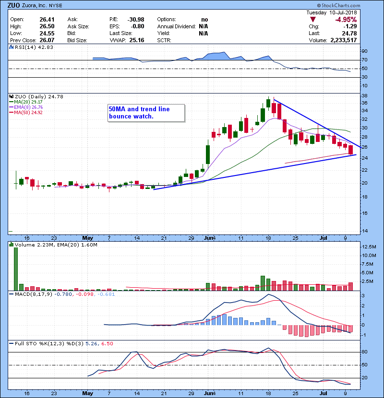Select the percent change -4.95%
Image resolution: width=384 pixels, height=398 pixels.
(346, 20)
